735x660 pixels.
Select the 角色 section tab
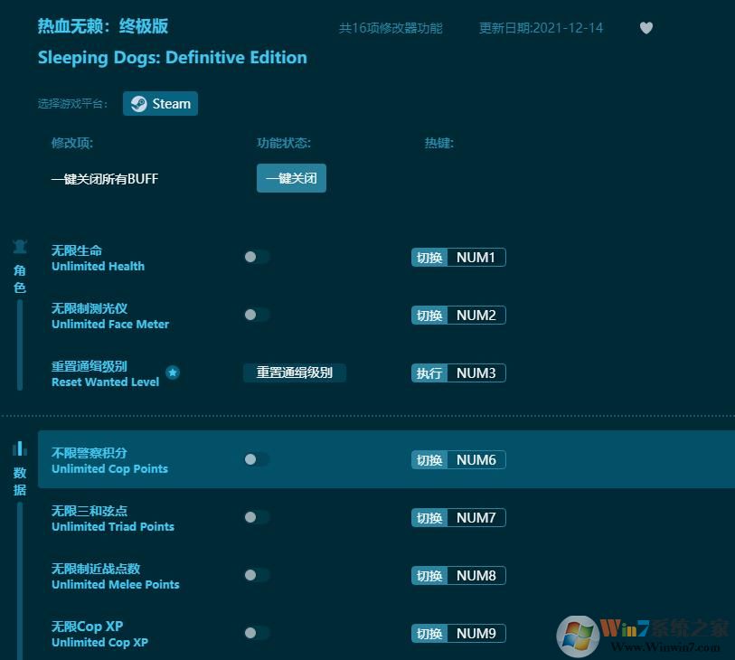20,278
